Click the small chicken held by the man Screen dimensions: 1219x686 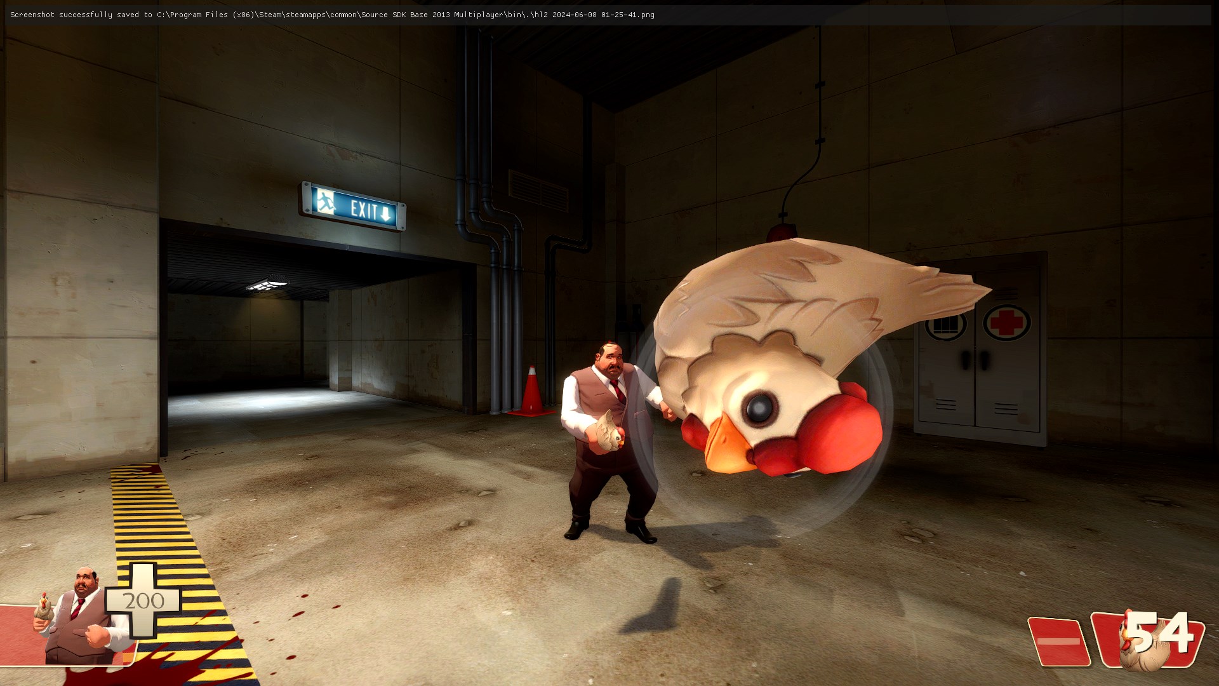click(x=609, y=431)
